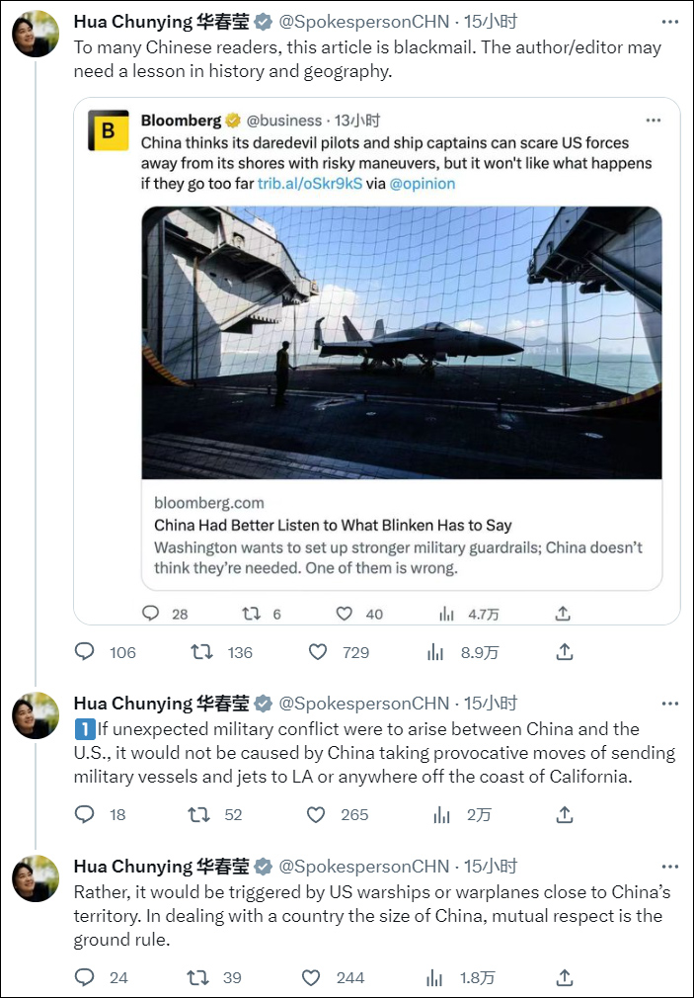Click the Bloomberg yellow B logo avatar
Screen dimensions: 694x998
tap(109, 130)
